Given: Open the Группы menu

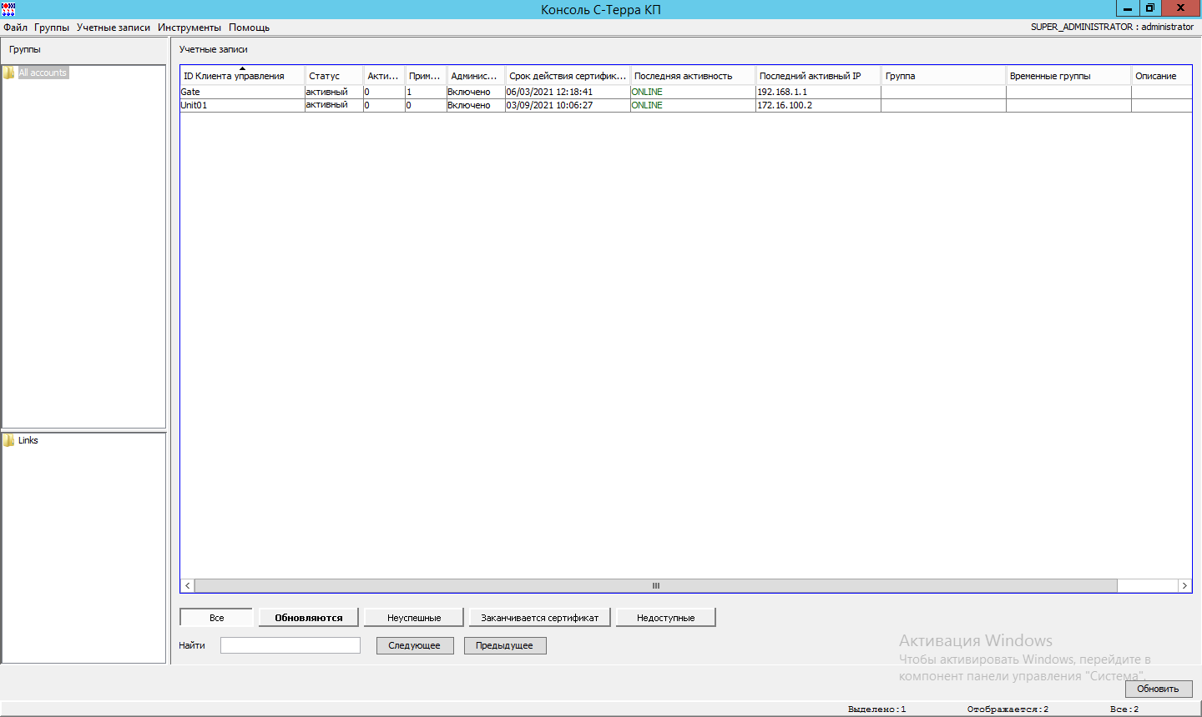Looking at the screenshot, I should tap(52, 28).
